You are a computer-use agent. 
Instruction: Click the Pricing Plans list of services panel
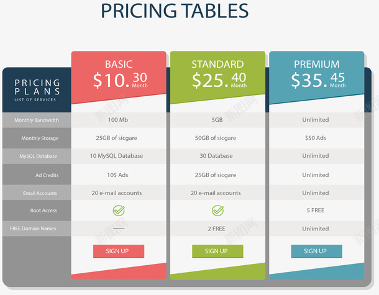click(x=37, y=91)
